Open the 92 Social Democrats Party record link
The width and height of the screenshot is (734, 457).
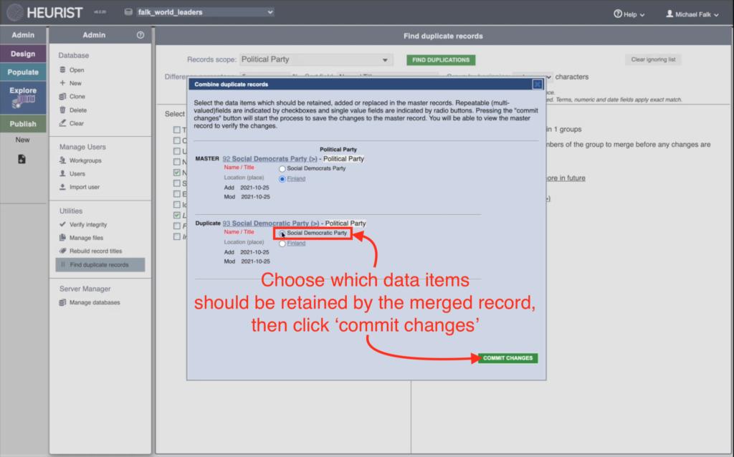click(270, 158)
